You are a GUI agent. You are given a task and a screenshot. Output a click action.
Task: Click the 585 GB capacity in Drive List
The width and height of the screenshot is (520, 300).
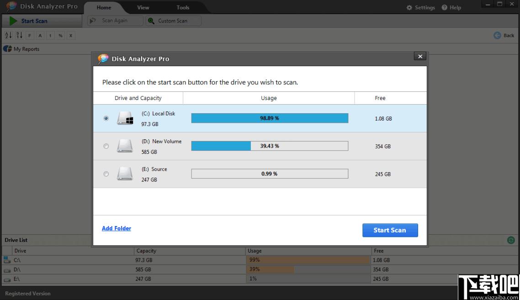click(143, 269)
